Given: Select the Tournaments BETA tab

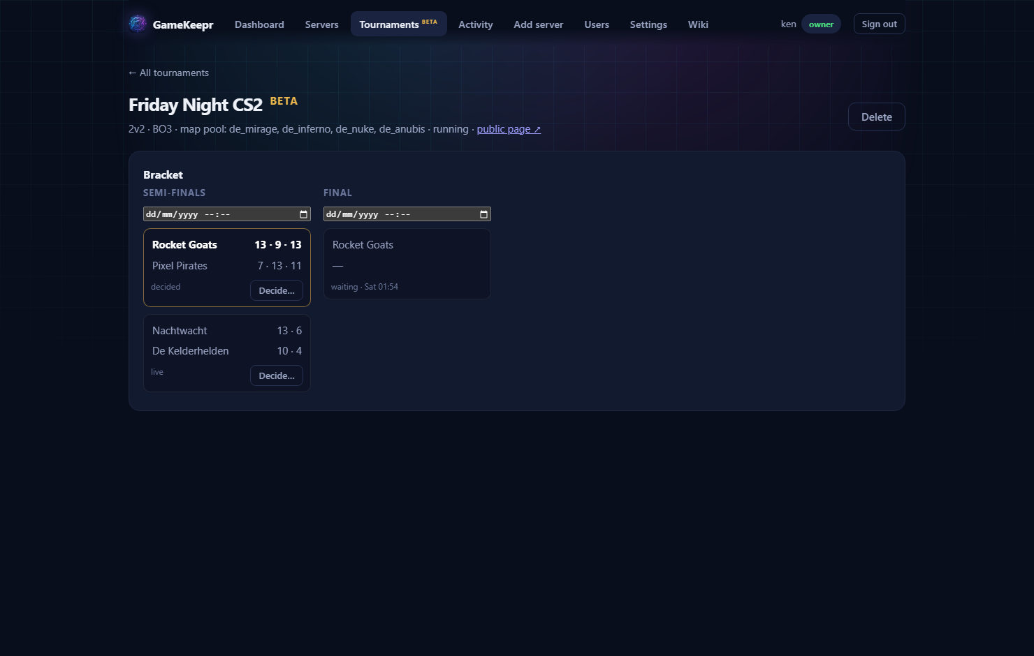Looking at the screenshot, I should 398,24.
